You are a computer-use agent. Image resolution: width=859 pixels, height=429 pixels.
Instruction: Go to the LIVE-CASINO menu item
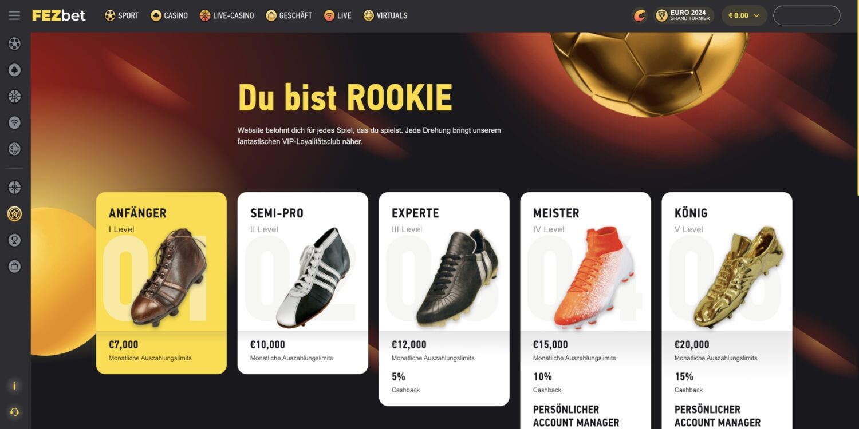tap(226, 15)
